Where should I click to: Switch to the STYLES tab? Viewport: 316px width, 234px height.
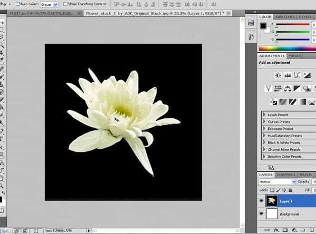[x=305, y=17]
